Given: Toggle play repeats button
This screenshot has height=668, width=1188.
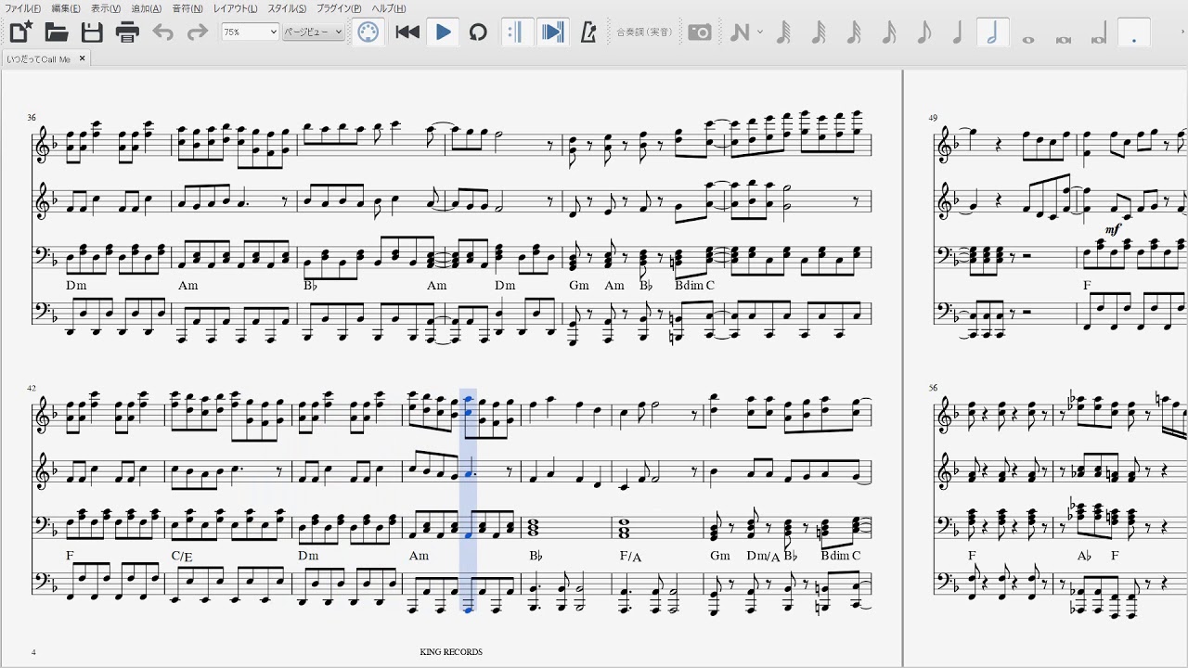Looking at the screenshot, I should click(x=517, y=32).
